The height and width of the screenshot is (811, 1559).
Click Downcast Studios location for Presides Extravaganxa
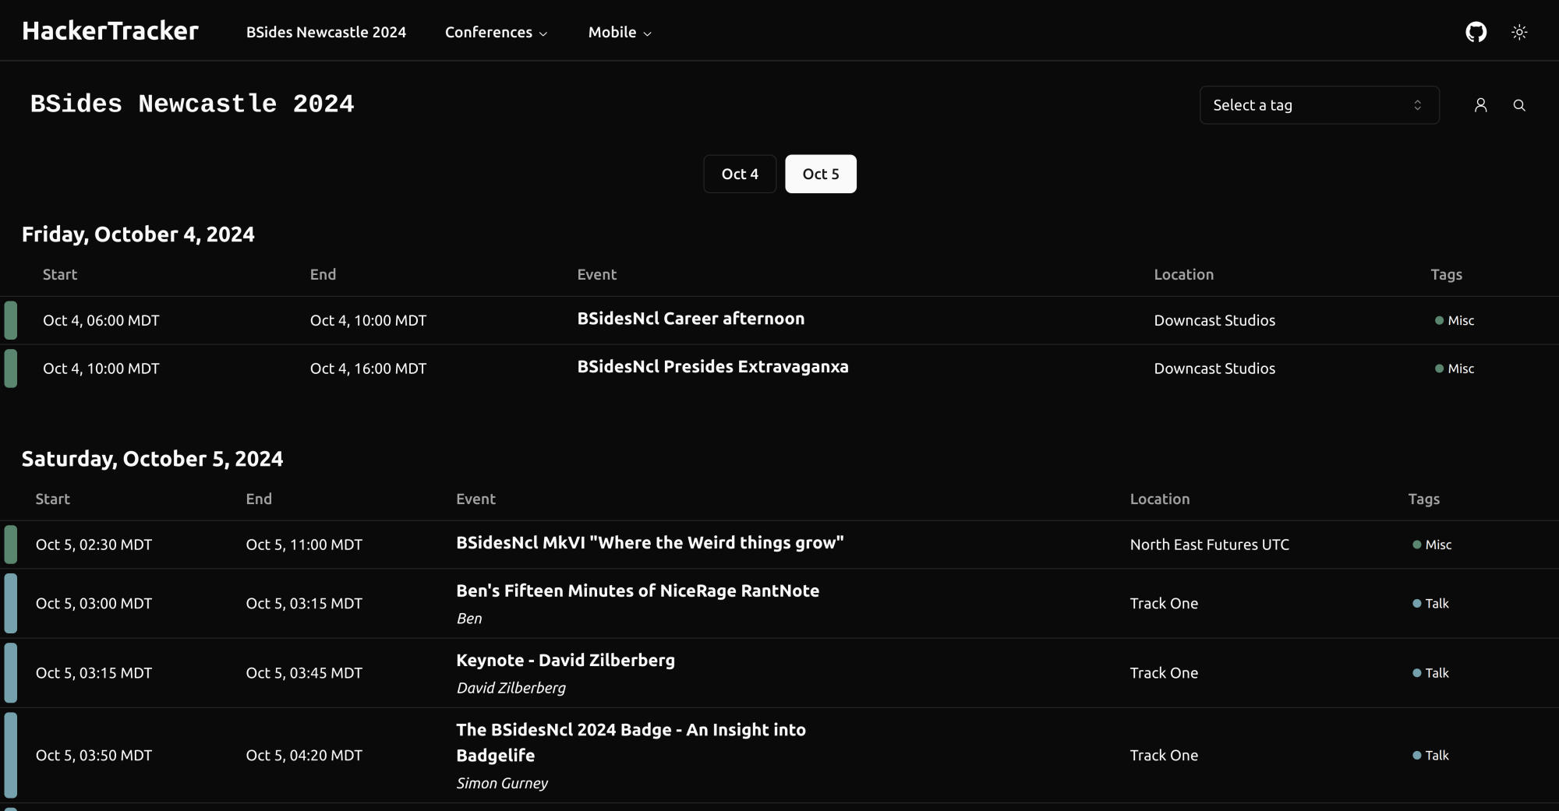coord(1214,368)
